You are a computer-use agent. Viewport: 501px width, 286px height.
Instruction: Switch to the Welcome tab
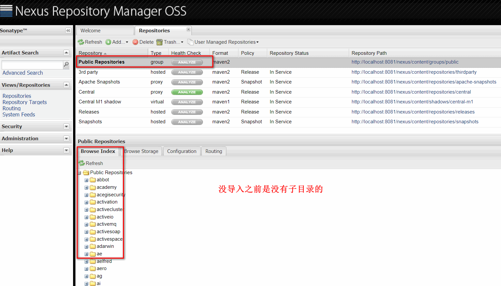pos(105,31)
